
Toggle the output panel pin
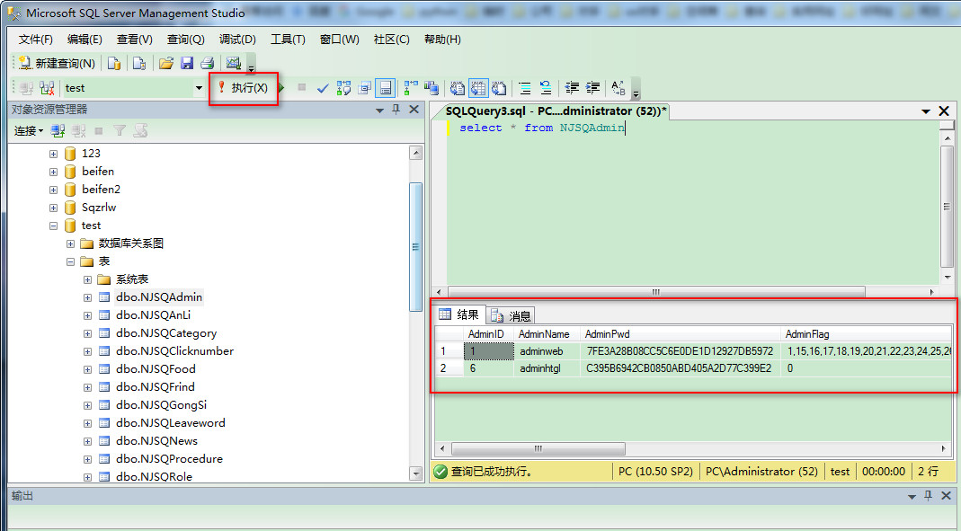click(928, 496)
